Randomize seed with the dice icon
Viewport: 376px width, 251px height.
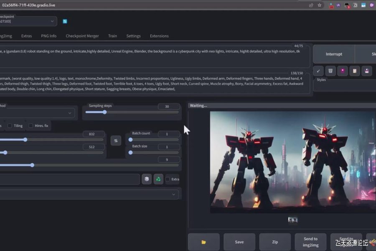(147, 179)
